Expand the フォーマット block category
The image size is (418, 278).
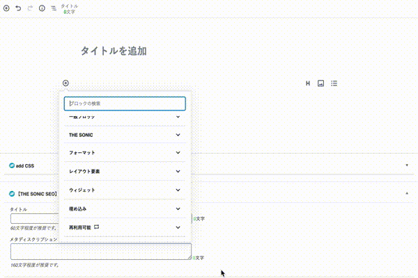point(125,153)
